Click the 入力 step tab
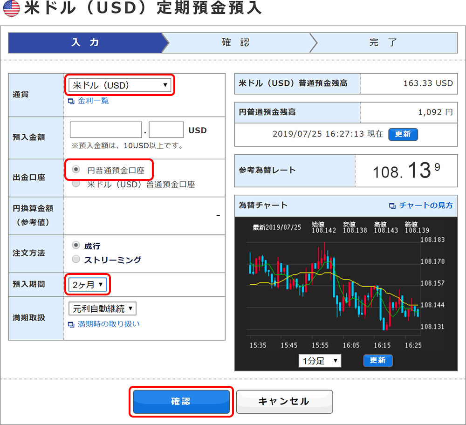The height and width of the screenshot is (425, 466). pyautogui.click(x=85, y=43)
